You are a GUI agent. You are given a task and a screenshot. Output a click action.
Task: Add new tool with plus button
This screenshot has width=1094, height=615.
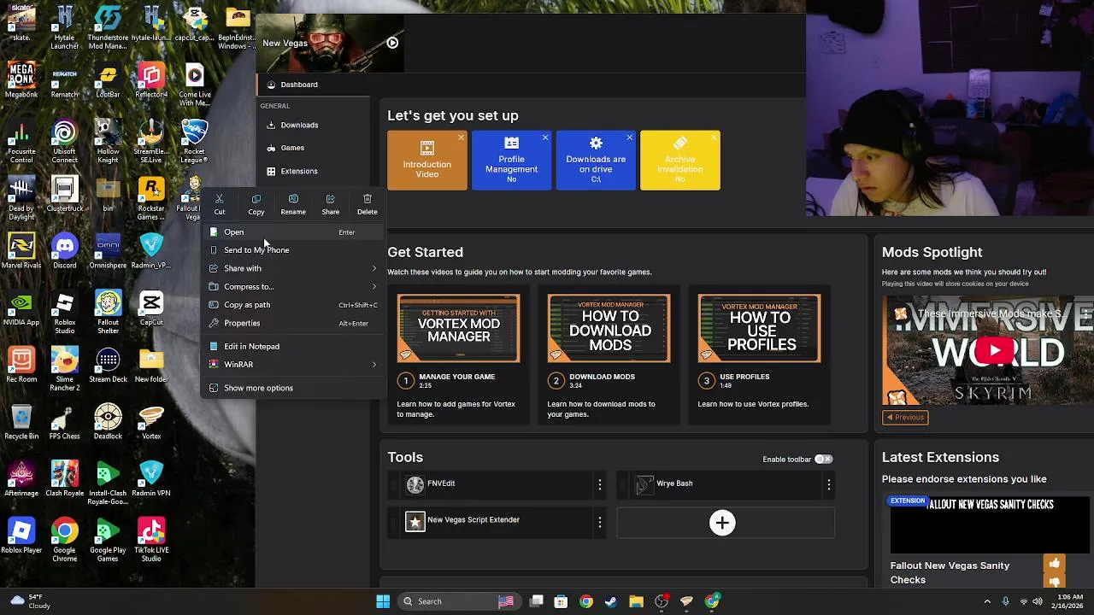(x=722, y=523)
